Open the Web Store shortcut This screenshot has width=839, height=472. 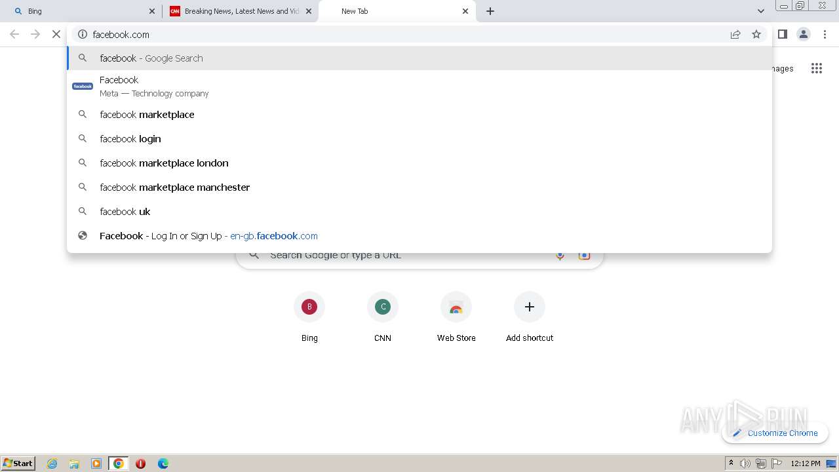click(x=456, y=318)
